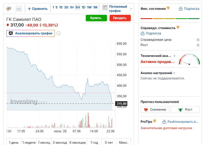Switch to candlestick chart type icon
Image resolution: width=206 pixels, height=145 pixels.
(9, 9)
